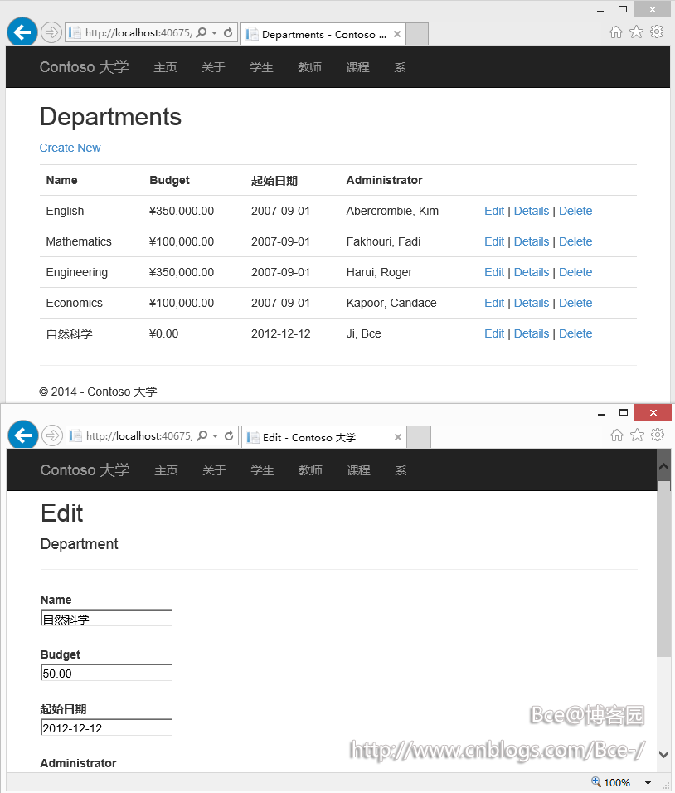Delete the Engineering department
Viewport: 675px width, 793px height.
pyautogui.click(x=575, y=272)
